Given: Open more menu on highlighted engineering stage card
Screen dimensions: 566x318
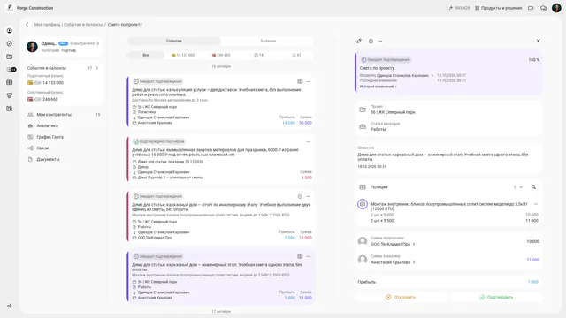Looking at the screenshot, I should pyautogui.click(x=309, y=256).
